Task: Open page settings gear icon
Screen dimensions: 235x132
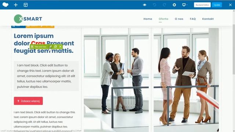Action: (x=174, y=5)
